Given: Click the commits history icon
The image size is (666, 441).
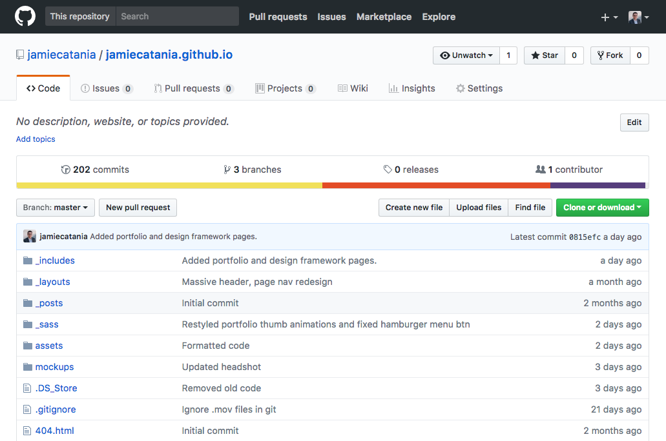Looking at the screenshot, I should coord(65,170).
